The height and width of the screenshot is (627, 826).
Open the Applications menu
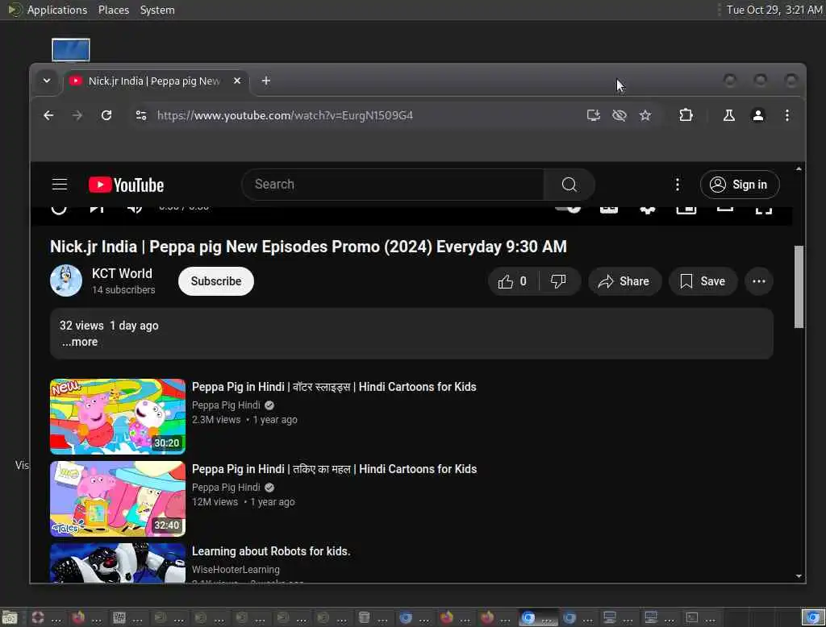point(48,10)
